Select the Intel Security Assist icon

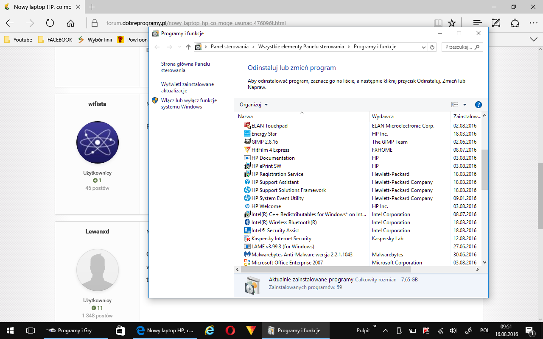pos(247,231)
